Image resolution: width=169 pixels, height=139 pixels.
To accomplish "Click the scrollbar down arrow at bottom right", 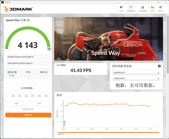I will pos(168,138).
